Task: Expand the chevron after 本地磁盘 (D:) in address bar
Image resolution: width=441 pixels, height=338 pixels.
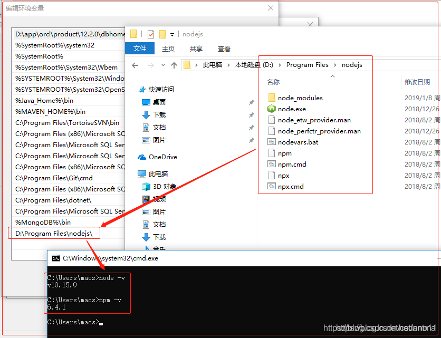Action: [280, 65]
